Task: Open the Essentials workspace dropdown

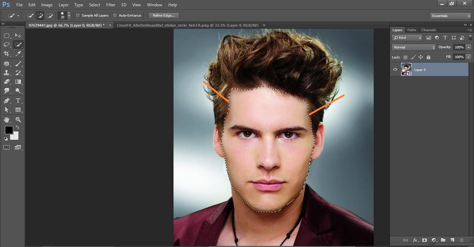Action: pyautogui.click(x=450, y=16)
